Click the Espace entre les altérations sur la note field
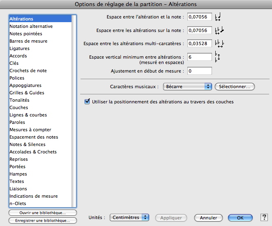The image size is (272, 226). tap(200, 30)
